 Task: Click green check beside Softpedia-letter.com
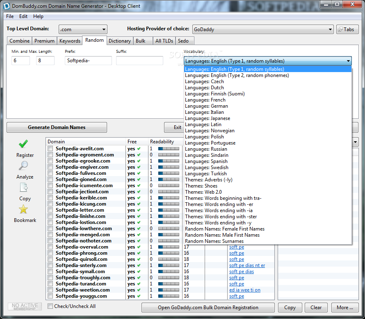(x=139, y=210)
